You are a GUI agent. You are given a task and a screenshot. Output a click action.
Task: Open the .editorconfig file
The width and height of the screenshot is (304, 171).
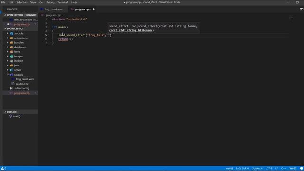(x=22, y=88)
